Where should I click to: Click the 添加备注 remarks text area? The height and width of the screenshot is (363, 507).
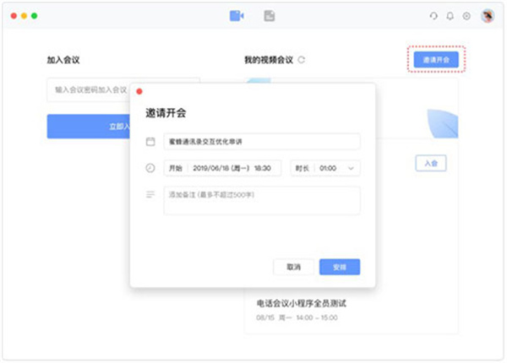[x=261, y=201]
